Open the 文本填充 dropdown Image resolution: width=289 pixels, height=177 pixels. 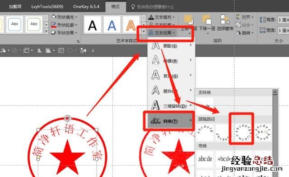click(x=162, y=17)
